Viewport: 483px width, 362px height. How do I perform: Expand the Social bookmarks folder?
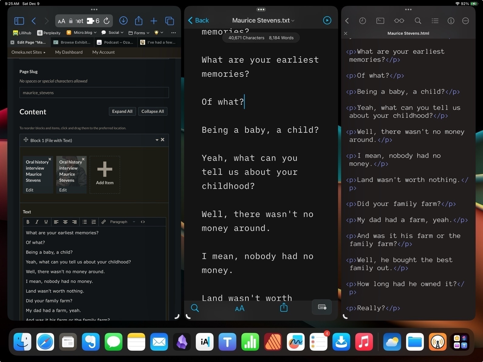pyautogui.click(x=116, y=32)
